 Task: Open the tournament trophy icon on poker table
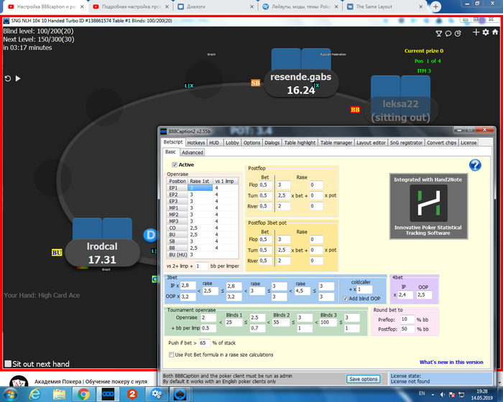[x=438, y=33]
